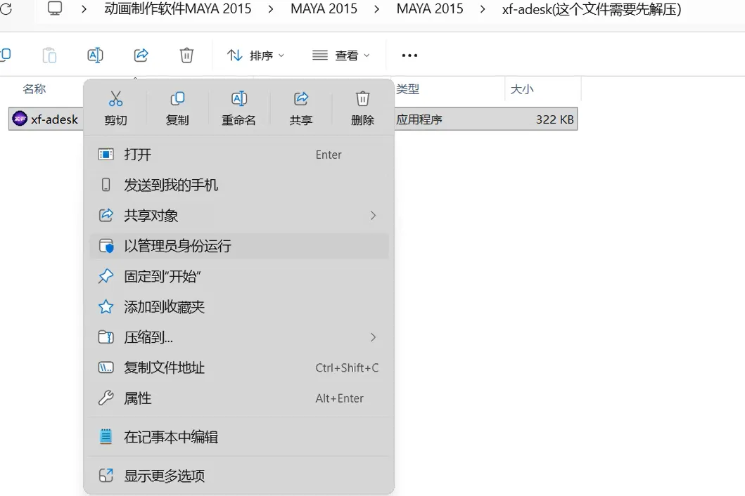The image size is (745, 496).
Task: Sort by 大小 column header
Action: 522,89
